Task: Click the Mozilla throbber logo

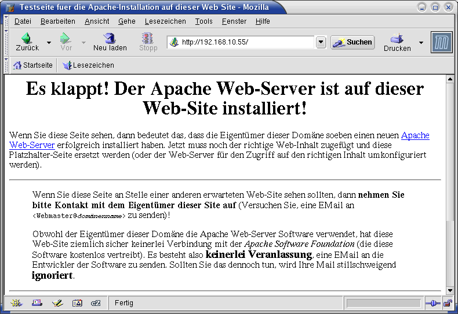Action: tap(441, 43)
